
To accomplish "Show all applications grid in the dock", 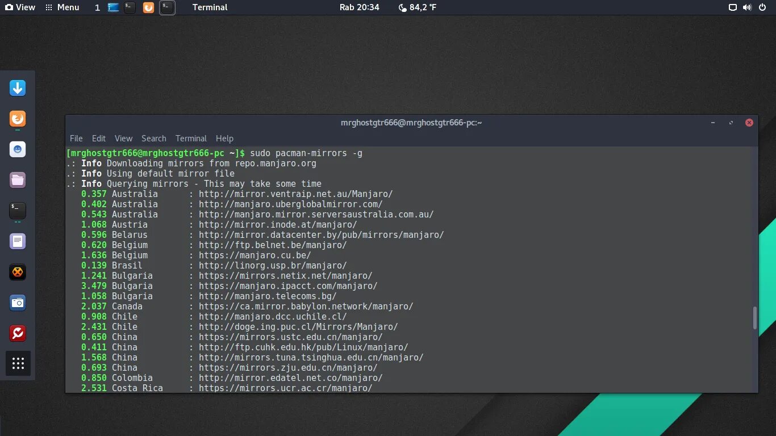I will tap(18, 363).
